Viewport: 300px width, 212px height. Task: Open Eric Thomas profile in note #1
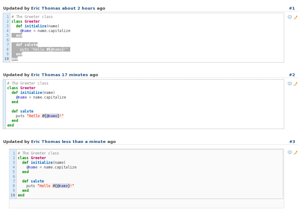45,8
